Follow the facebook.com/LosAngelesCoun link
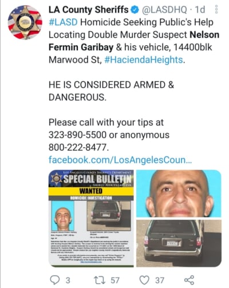This screenshot has width=229, height=288. pos(120,160)
